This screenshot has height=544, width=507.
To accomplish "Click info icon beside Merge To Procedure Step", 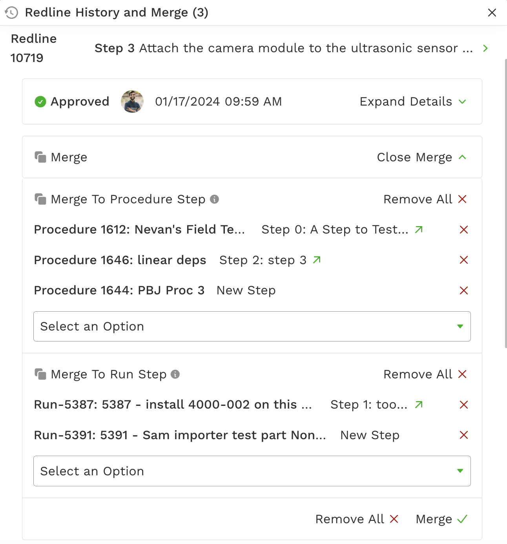I will [214, 199].
